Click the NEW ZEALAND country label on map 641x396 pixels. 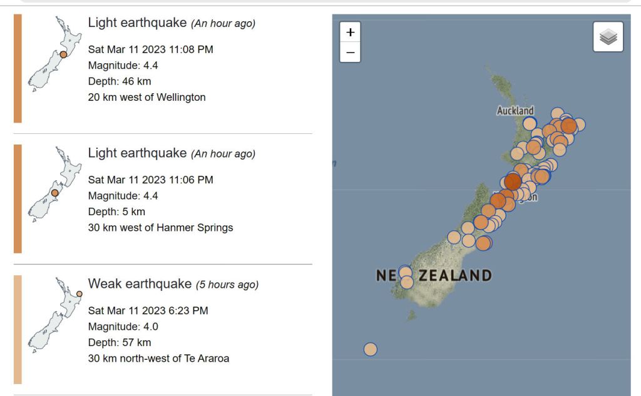[434, 275]
